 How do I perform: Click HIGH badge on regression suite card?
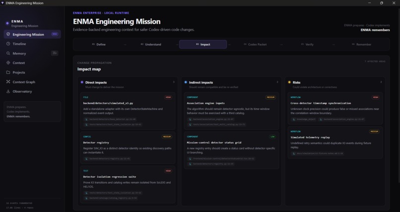coord(168,171)
